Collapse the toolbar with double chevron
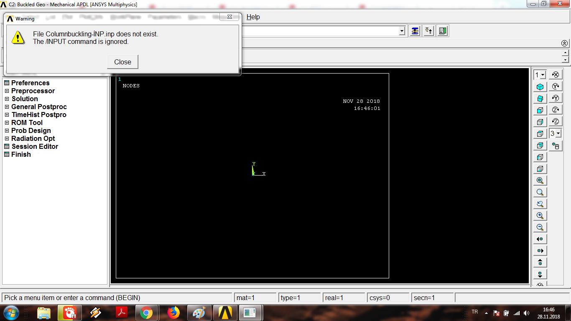Viewport: 571px width, 321px height. click(x=564, y=43)
